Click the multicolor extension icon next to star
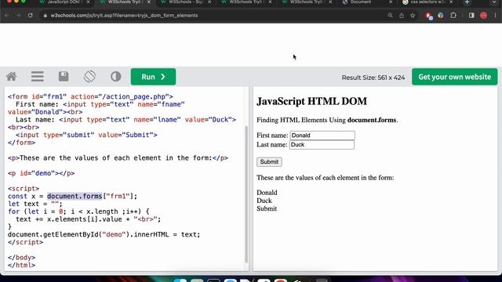The height and width of the screenshot is (282, 502). (441, 16)
